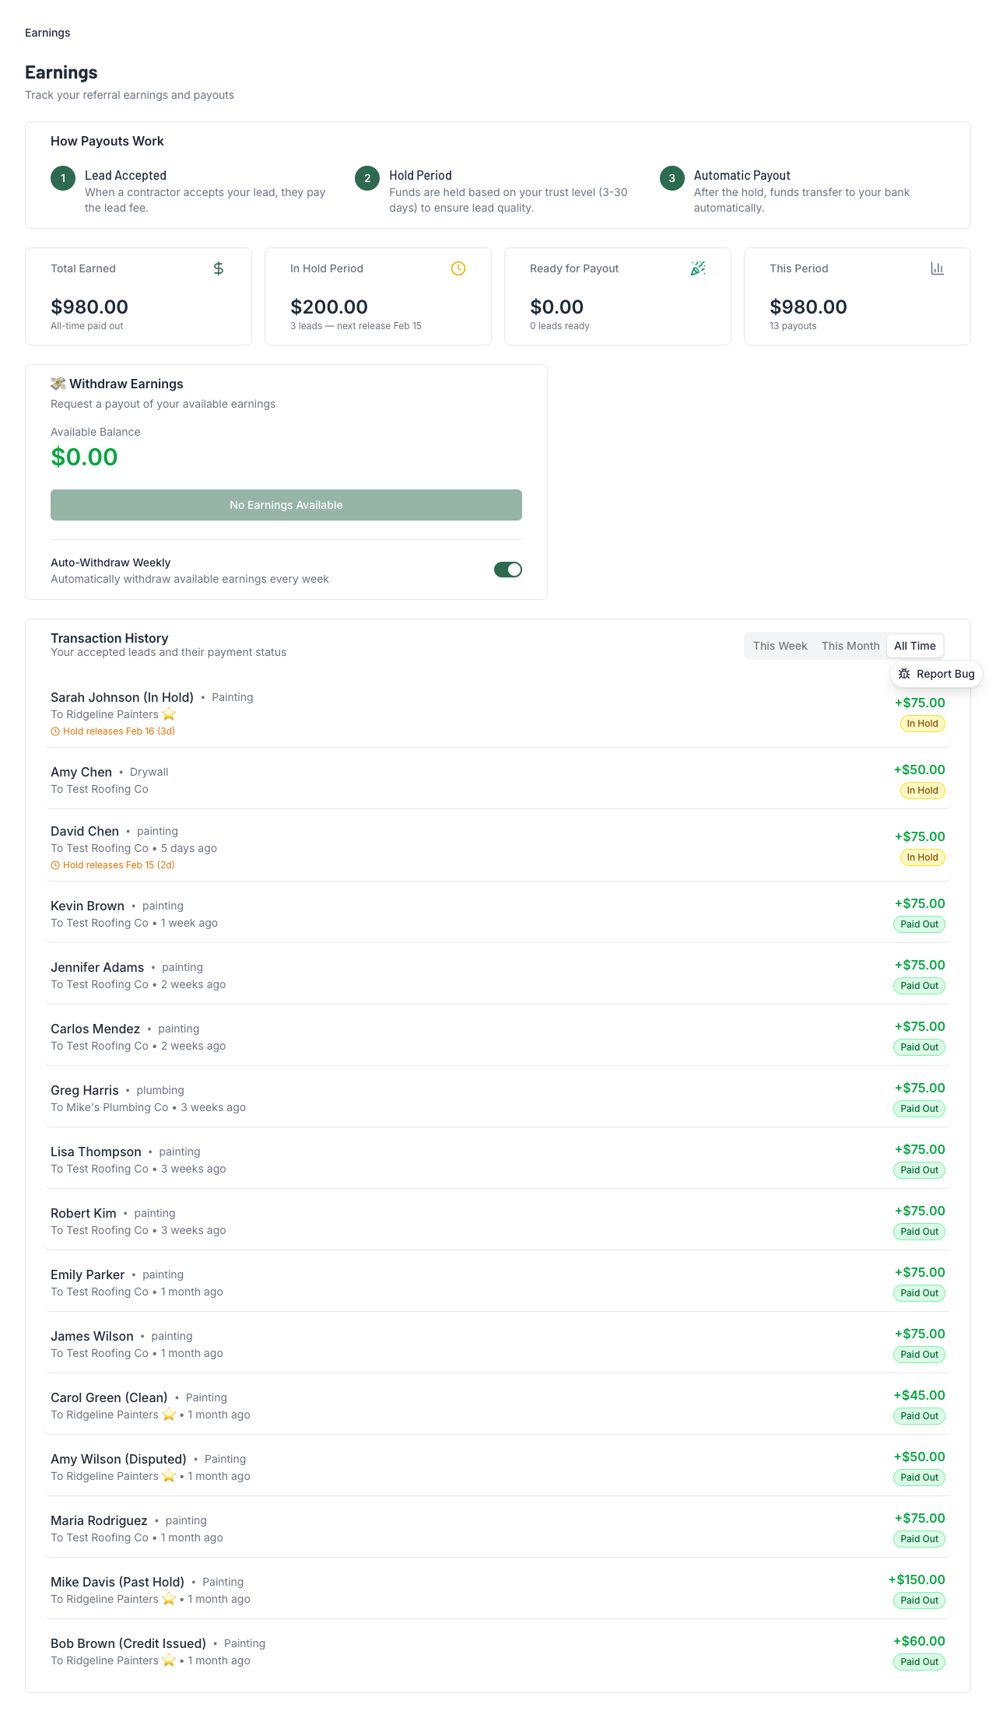The height and width of the screenshot is (1718, 996).
Task: Switch to the This Month tab
Action: click(850, 646)
